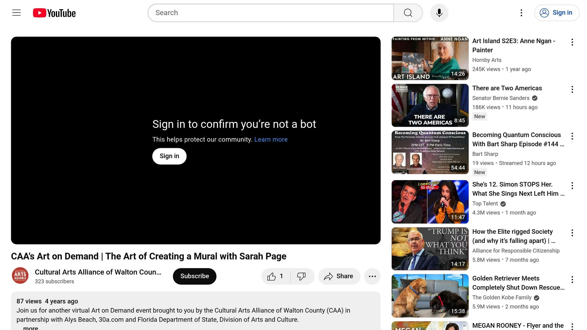Start voice search with microphone icon
Screen dimensions: 587x330
point(439,13)
